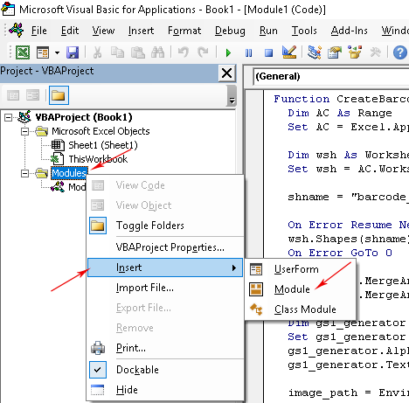Open Project Explorer toolbar icon
The image size is (409, 403).
[x=315, y=52]
